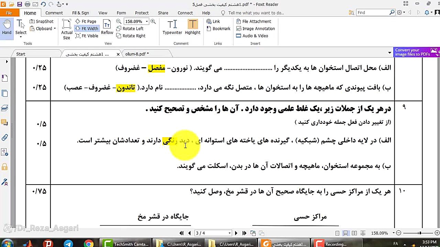Click the zoom in plus icon in ribbon
The width and height of the screenshot is (440, 247).
[153, 21]
